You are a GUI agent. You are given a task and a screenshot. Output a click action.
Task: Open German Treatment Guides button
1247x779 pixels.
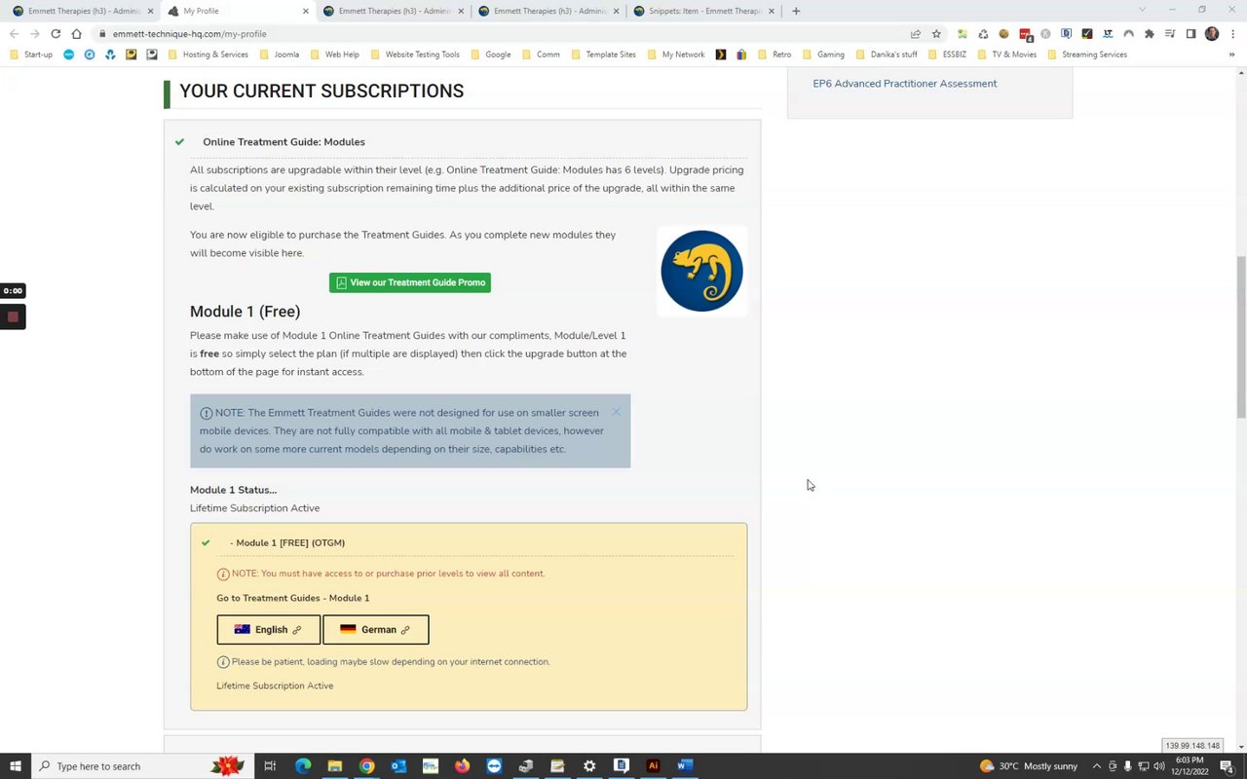(x=376, y=629)
